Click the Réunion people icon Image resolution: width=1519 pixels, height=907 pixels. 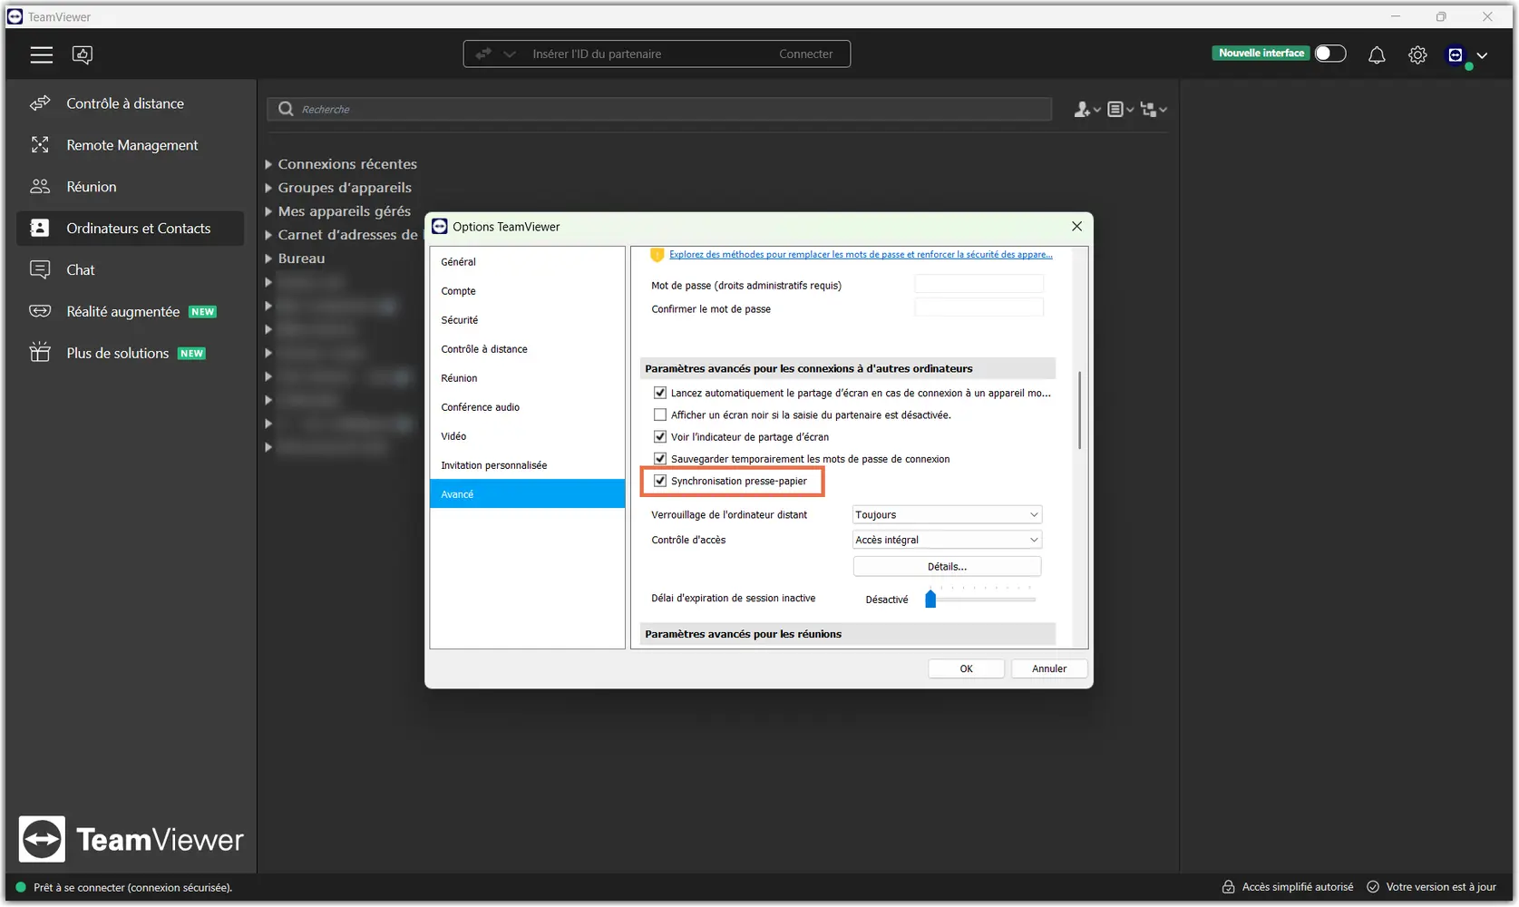tap(40, 187)
